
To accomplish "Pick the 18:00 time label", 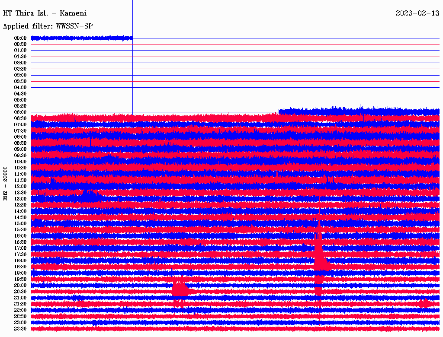I will (x=20, y=261).
